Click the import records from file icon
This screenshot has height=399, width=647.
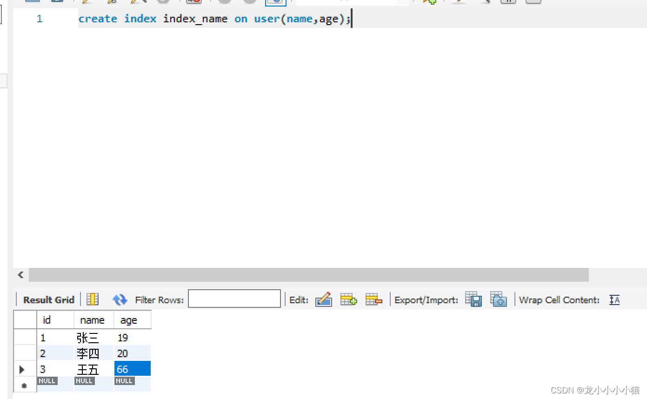coord(499,299)
